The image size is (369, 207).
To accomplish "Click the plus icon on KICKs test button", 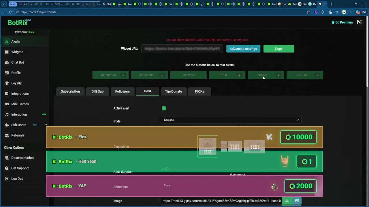I will 278,75.
